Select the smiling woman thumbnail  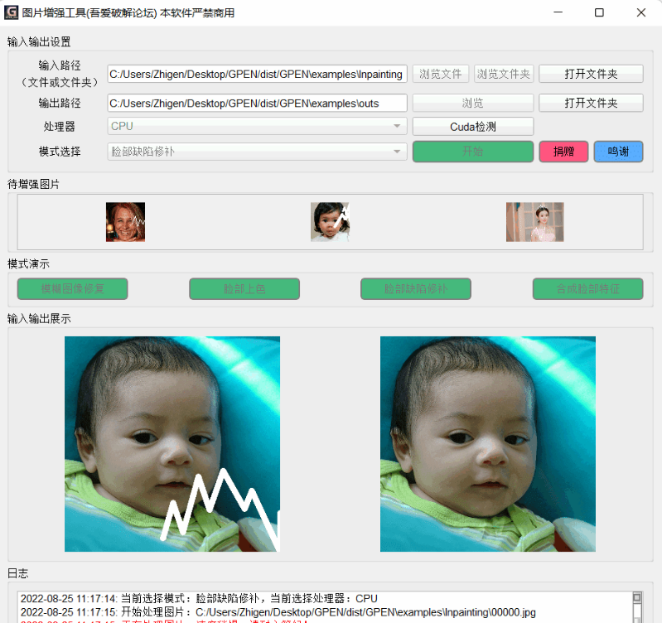point(125,222)
